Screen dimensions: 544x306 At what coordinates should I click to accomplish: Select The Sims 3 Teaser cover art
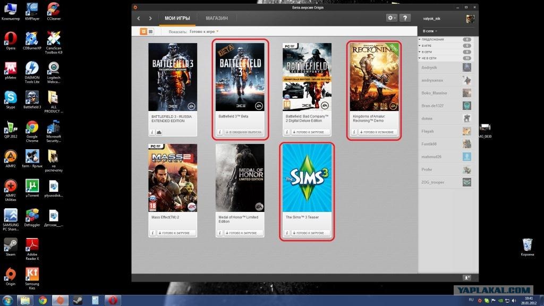(307, 178)
